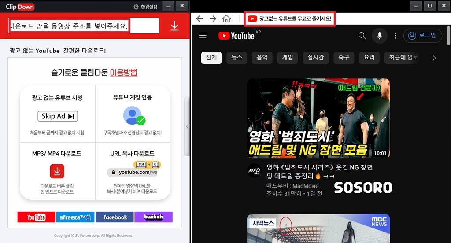Click the 이용방법 usage guide link
This screenshot has height=243, width=451.
(124, 72)
